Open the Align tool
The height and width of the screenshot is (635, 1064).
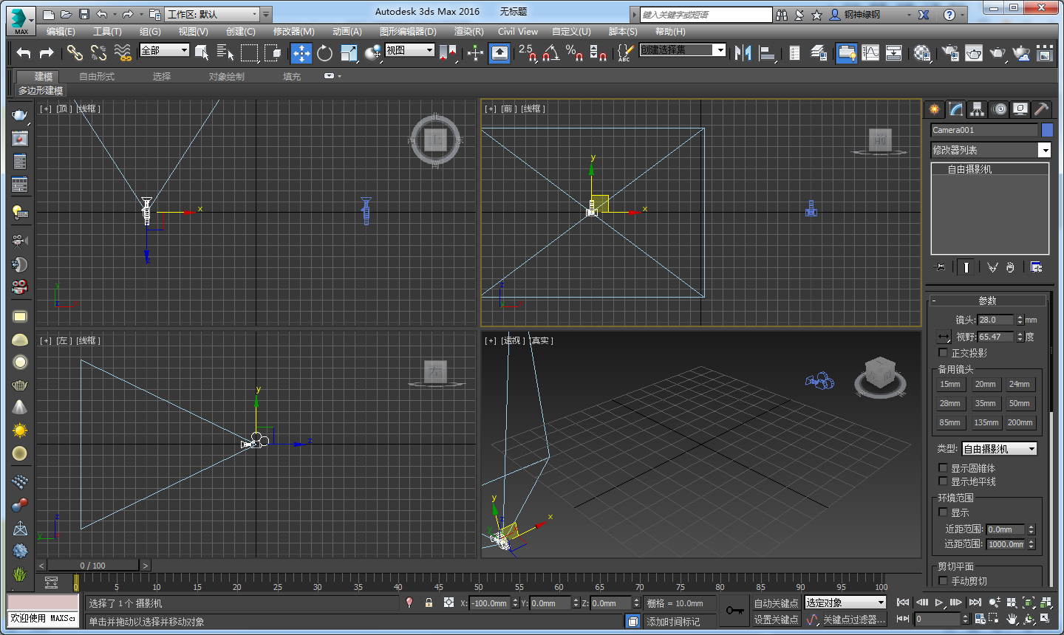(x=767, y=52)
